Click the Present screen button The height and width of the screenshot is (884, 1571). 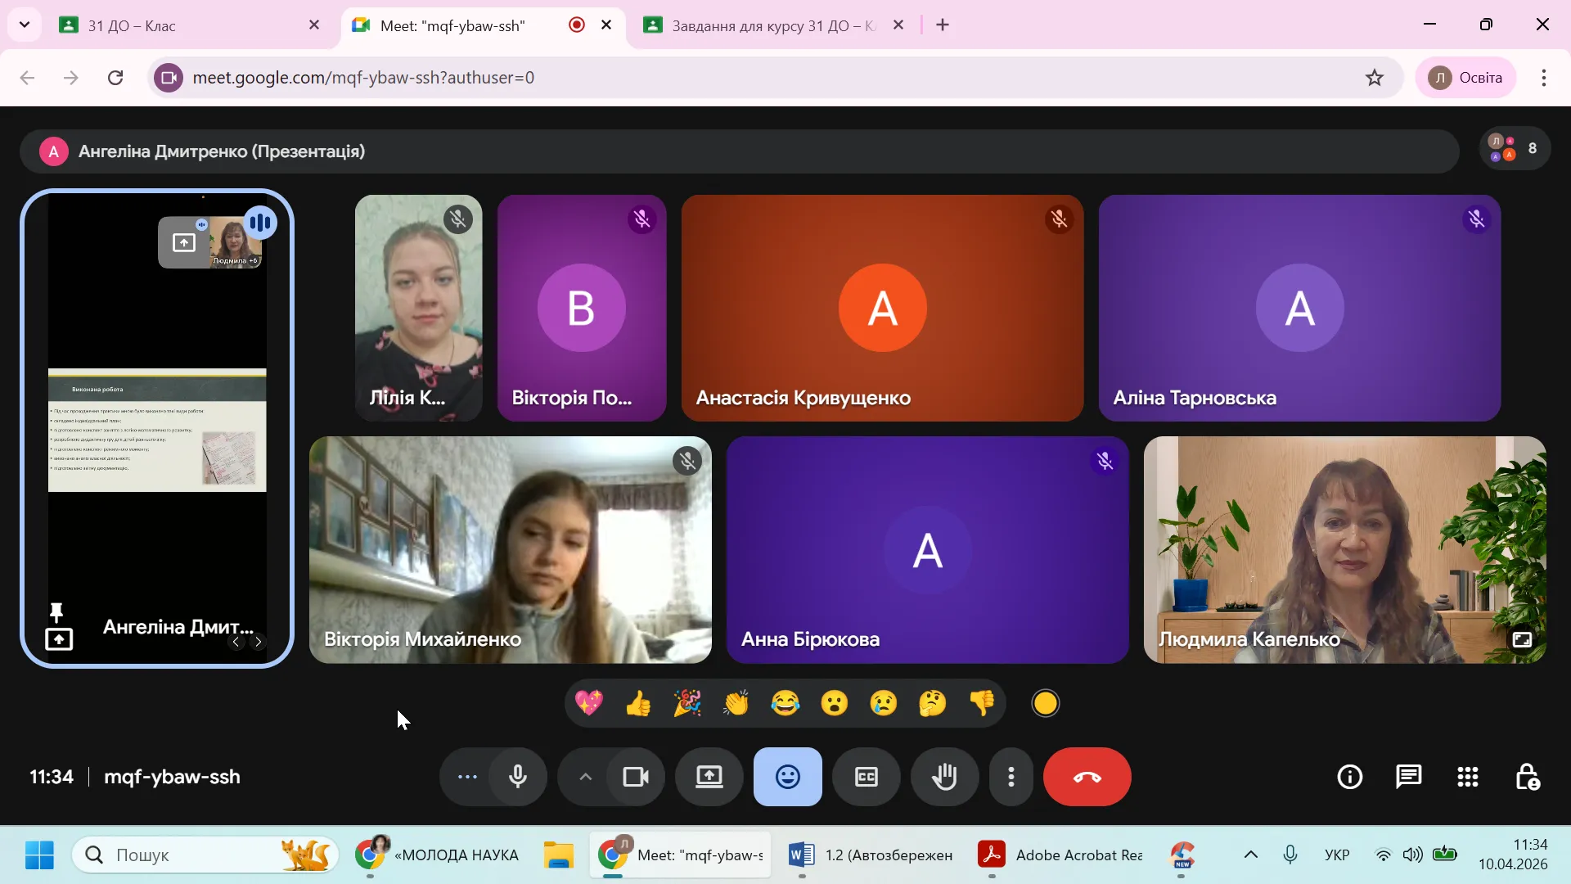click(x=709, y=777)
